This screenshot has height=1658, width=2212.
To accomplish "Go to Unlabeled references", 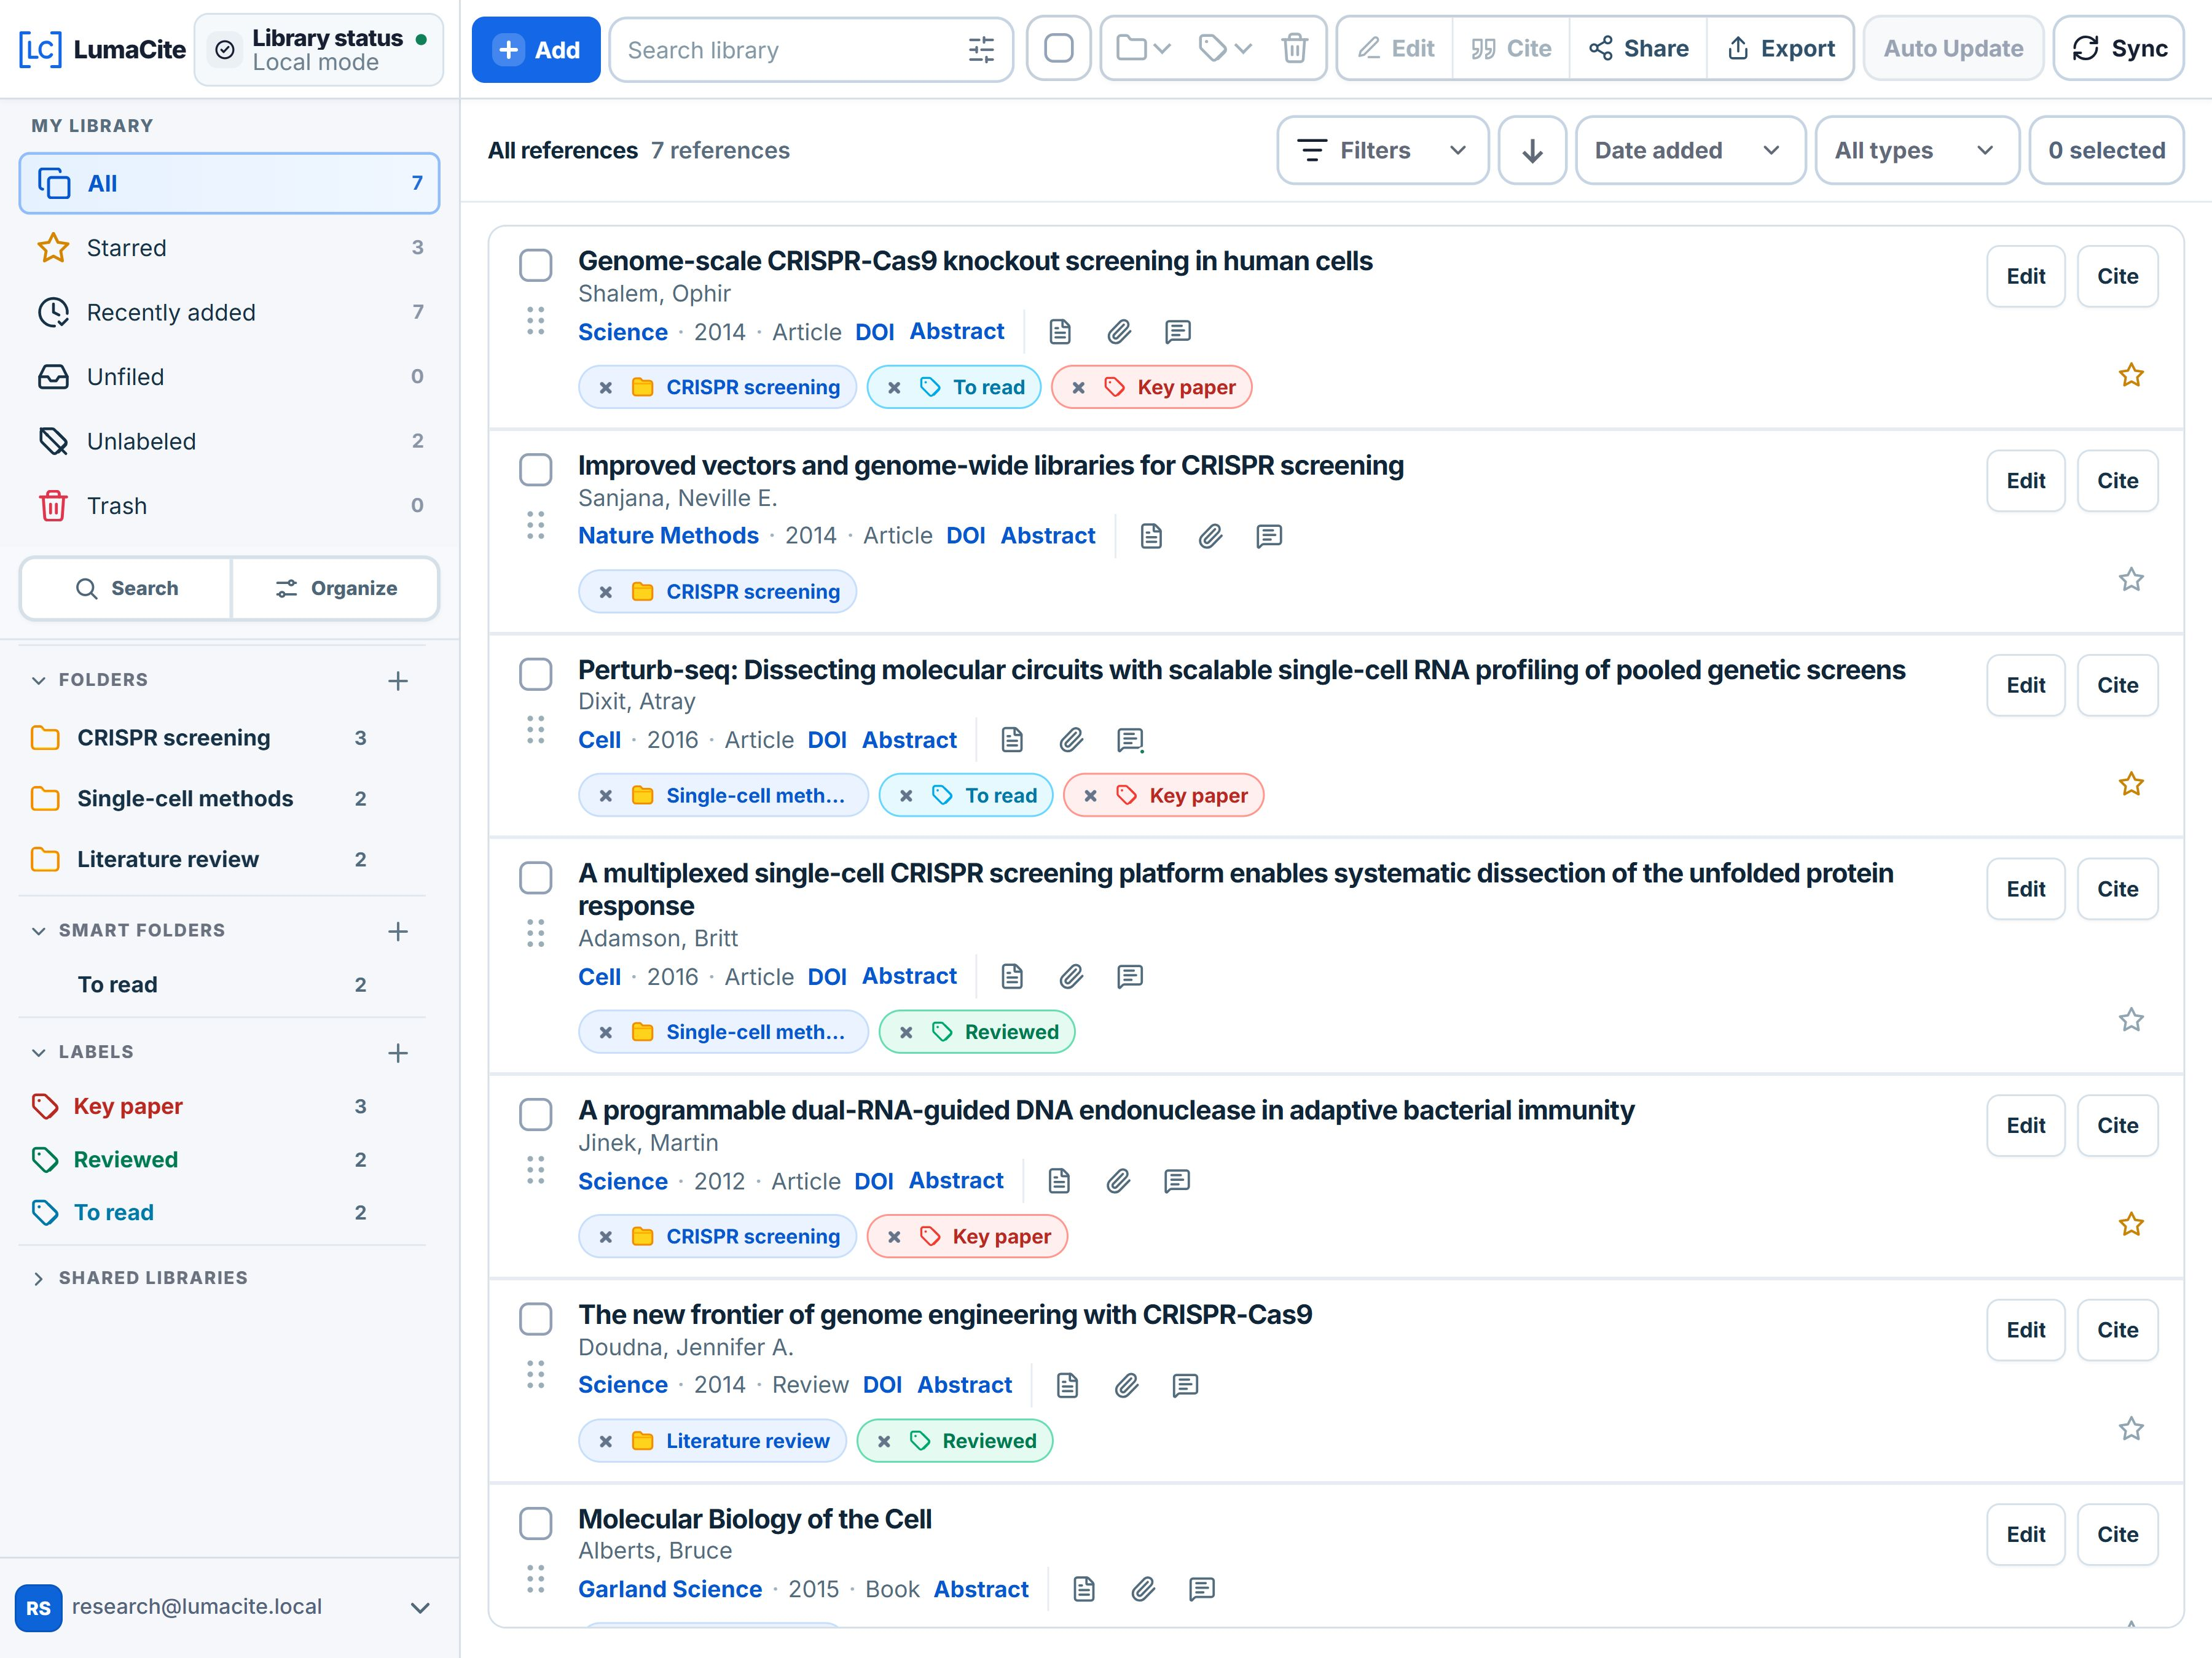I will coord(229,442).
